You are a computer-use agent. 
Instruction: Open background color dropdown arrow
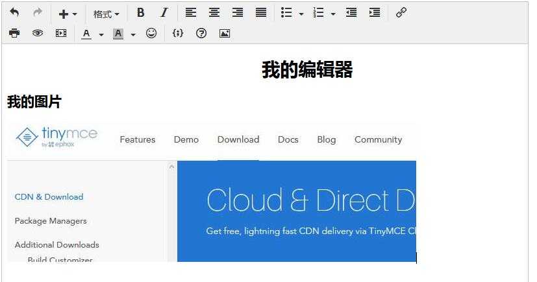(x=133, y=34)
